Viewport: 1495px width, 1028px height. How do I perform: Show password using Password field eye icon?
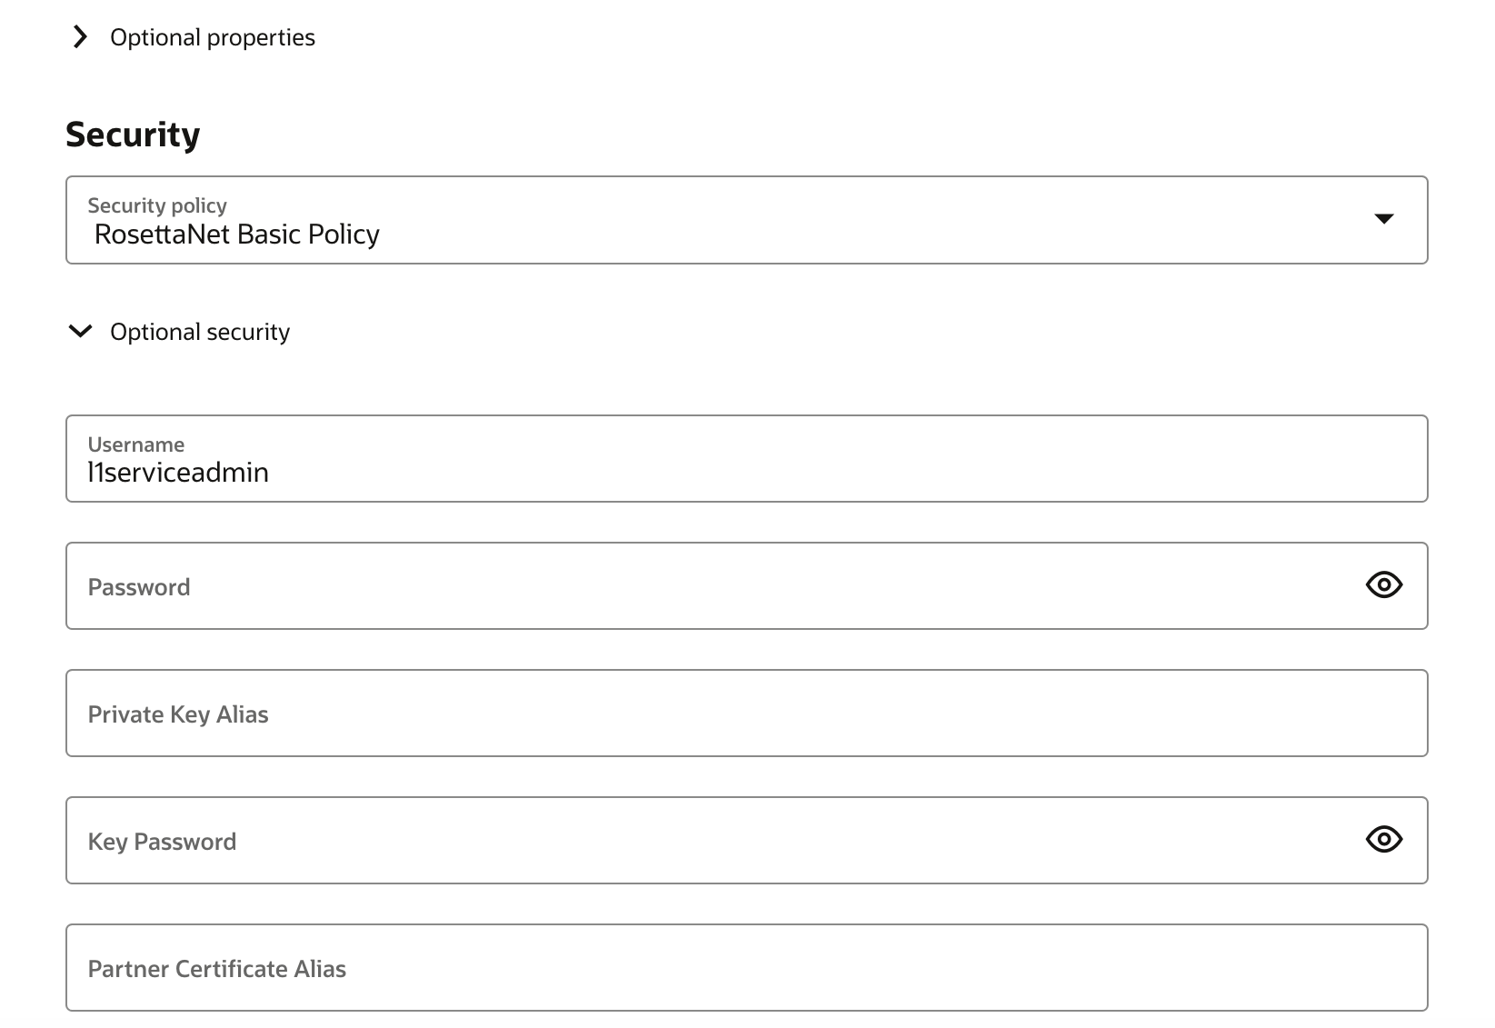(x=1383, y=585)
